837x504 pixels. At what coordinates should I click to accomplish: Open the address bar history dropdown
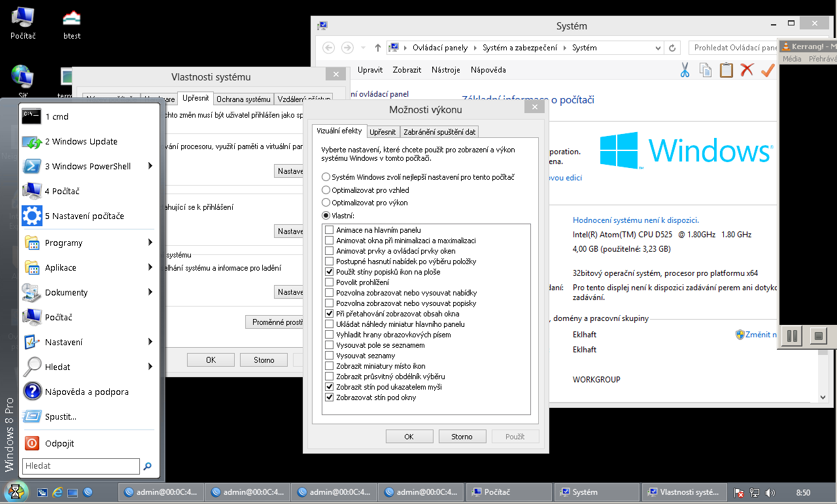658,48
